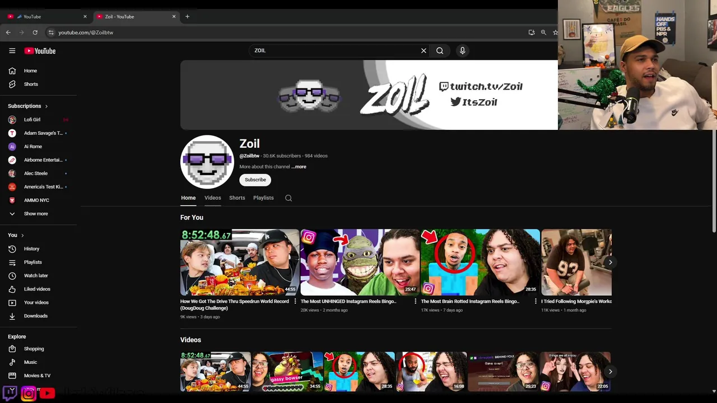Clear the search text with the X
Viewport: 717px width, 403px height.
tap(423, 50)
